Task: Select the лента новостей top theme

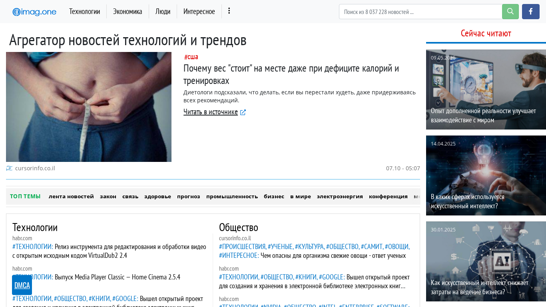Action: [71, 196]
